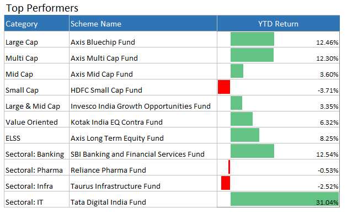Click the Mid Cap category cell
The width and height of the screenshot is (347, 213).
[x=37, y=71]
